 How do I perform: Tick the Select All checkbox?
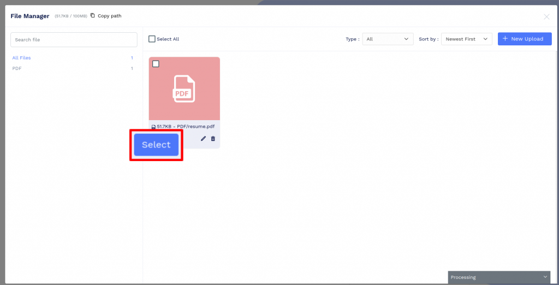[152, 39]
